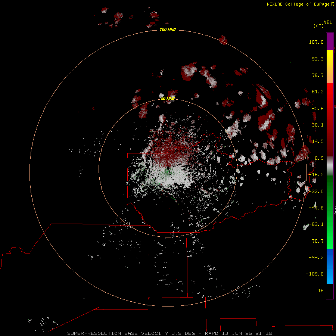The image size is (336, 336).
Task: Click the -47.6 legend value
Action: coord(316,208)
